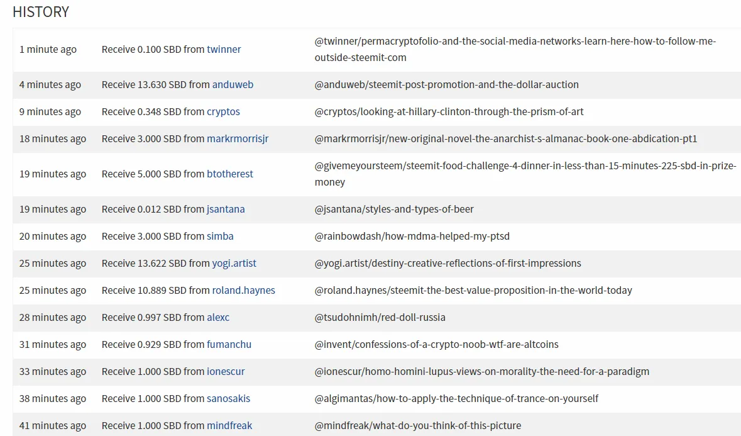The height and width of the screenshot is (436, 741).
Task: Click the '41 minutes ago' timestamp
Action: [53, 425]
